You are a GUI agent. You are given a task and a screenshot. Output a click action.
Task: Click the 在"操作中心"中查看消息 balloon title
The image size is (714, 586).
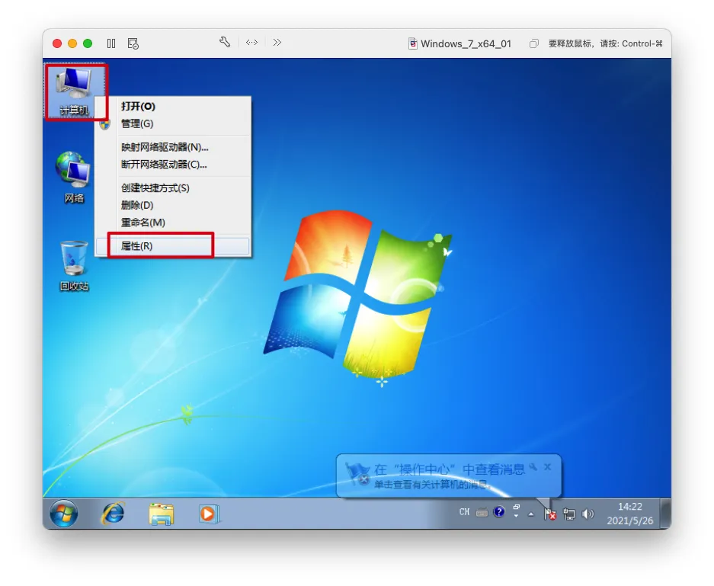click(x=450, y=469)
